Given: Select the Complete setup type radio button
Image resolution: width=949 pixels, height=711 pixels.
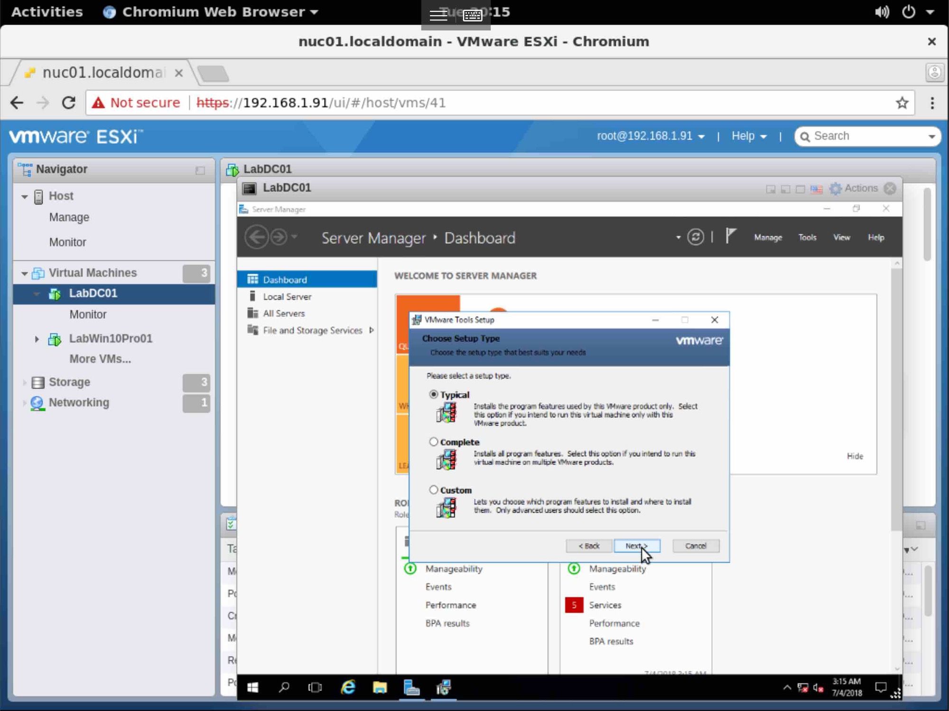Looking at the screenshot, I should point(433,442).
